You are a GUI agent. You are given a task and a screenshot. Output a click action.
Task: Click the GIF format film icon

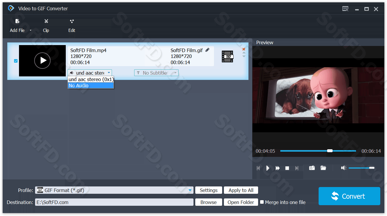pos(227,56)
